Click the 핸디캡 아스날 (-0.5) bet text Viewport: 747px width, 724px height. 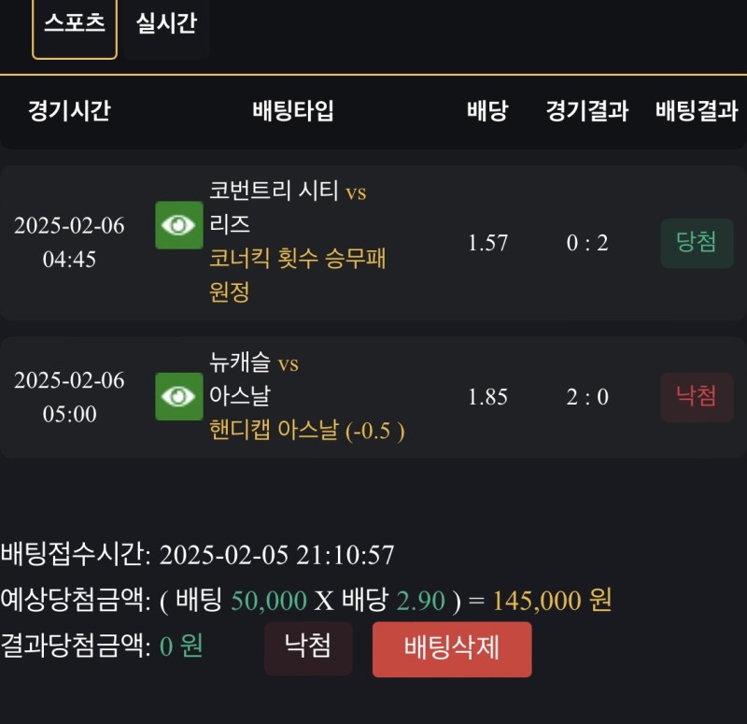(x=307, y=431)
